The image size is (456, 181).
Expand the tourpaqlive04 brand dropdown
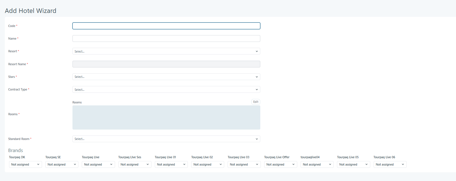pos(317,164)
